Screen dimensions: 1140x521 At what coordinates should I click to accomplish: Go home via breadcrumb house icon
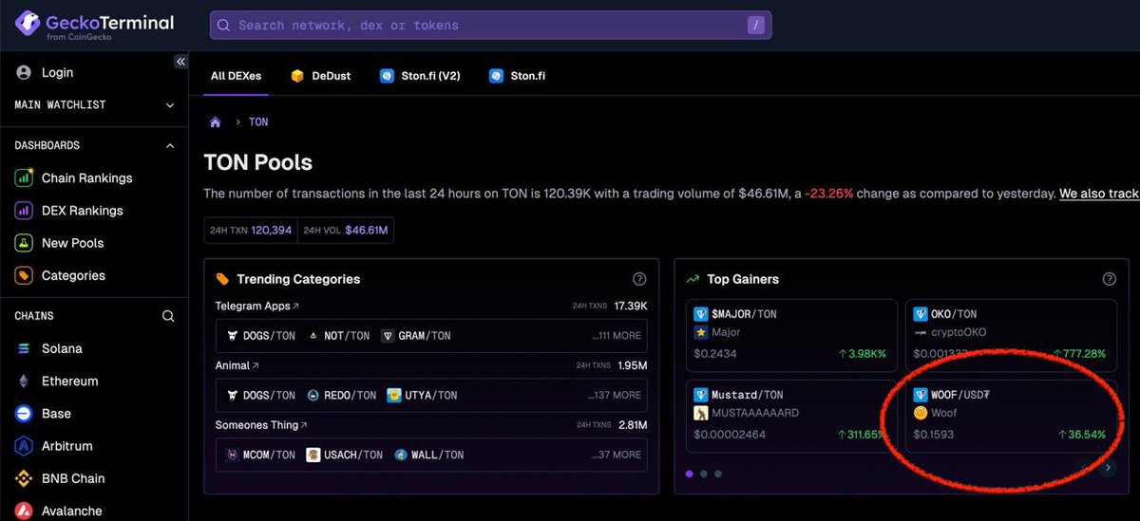216,122
